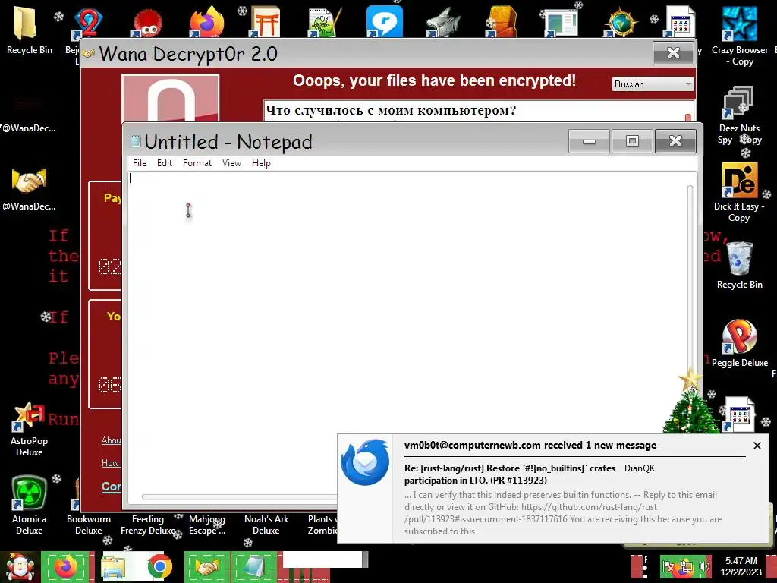Click the Contact link in Wana Decryptor
This screenshot has height=583, width=777.
tap(112, 487)
